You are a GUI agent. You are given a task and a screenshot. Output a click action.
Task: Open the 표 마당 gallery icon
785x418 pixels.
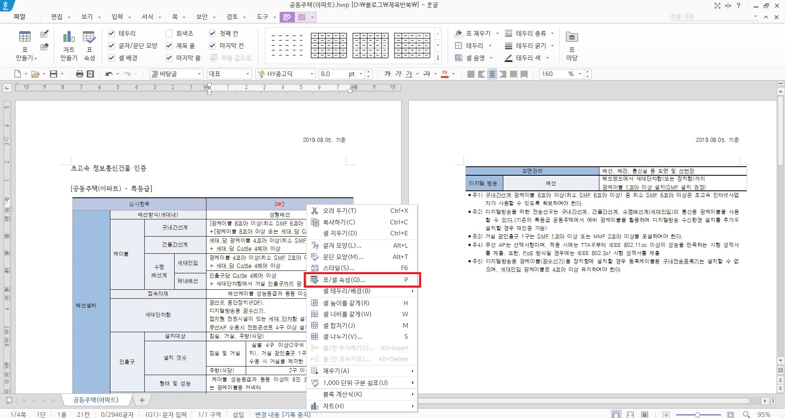click(572, 37)
